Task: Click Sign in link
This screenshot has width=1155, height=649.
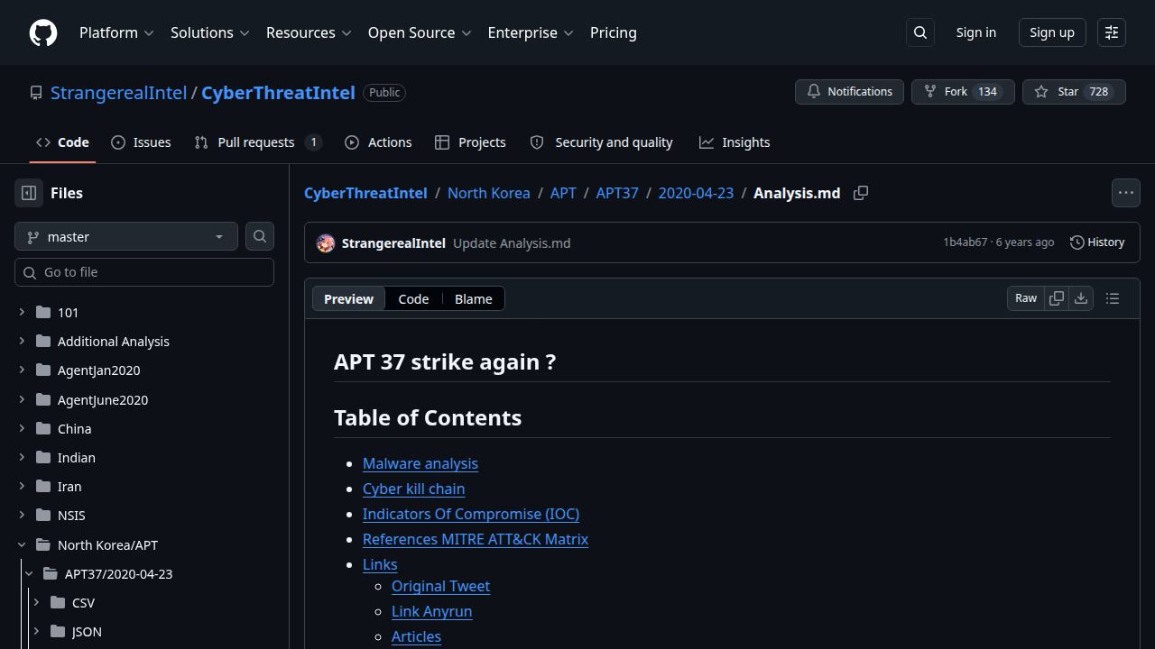Action: pos(976,32)
